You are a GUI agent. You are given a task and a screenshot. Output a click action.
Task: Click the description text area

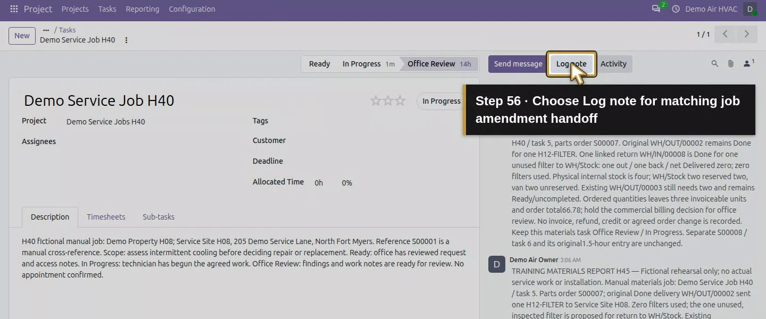[244, 258]
